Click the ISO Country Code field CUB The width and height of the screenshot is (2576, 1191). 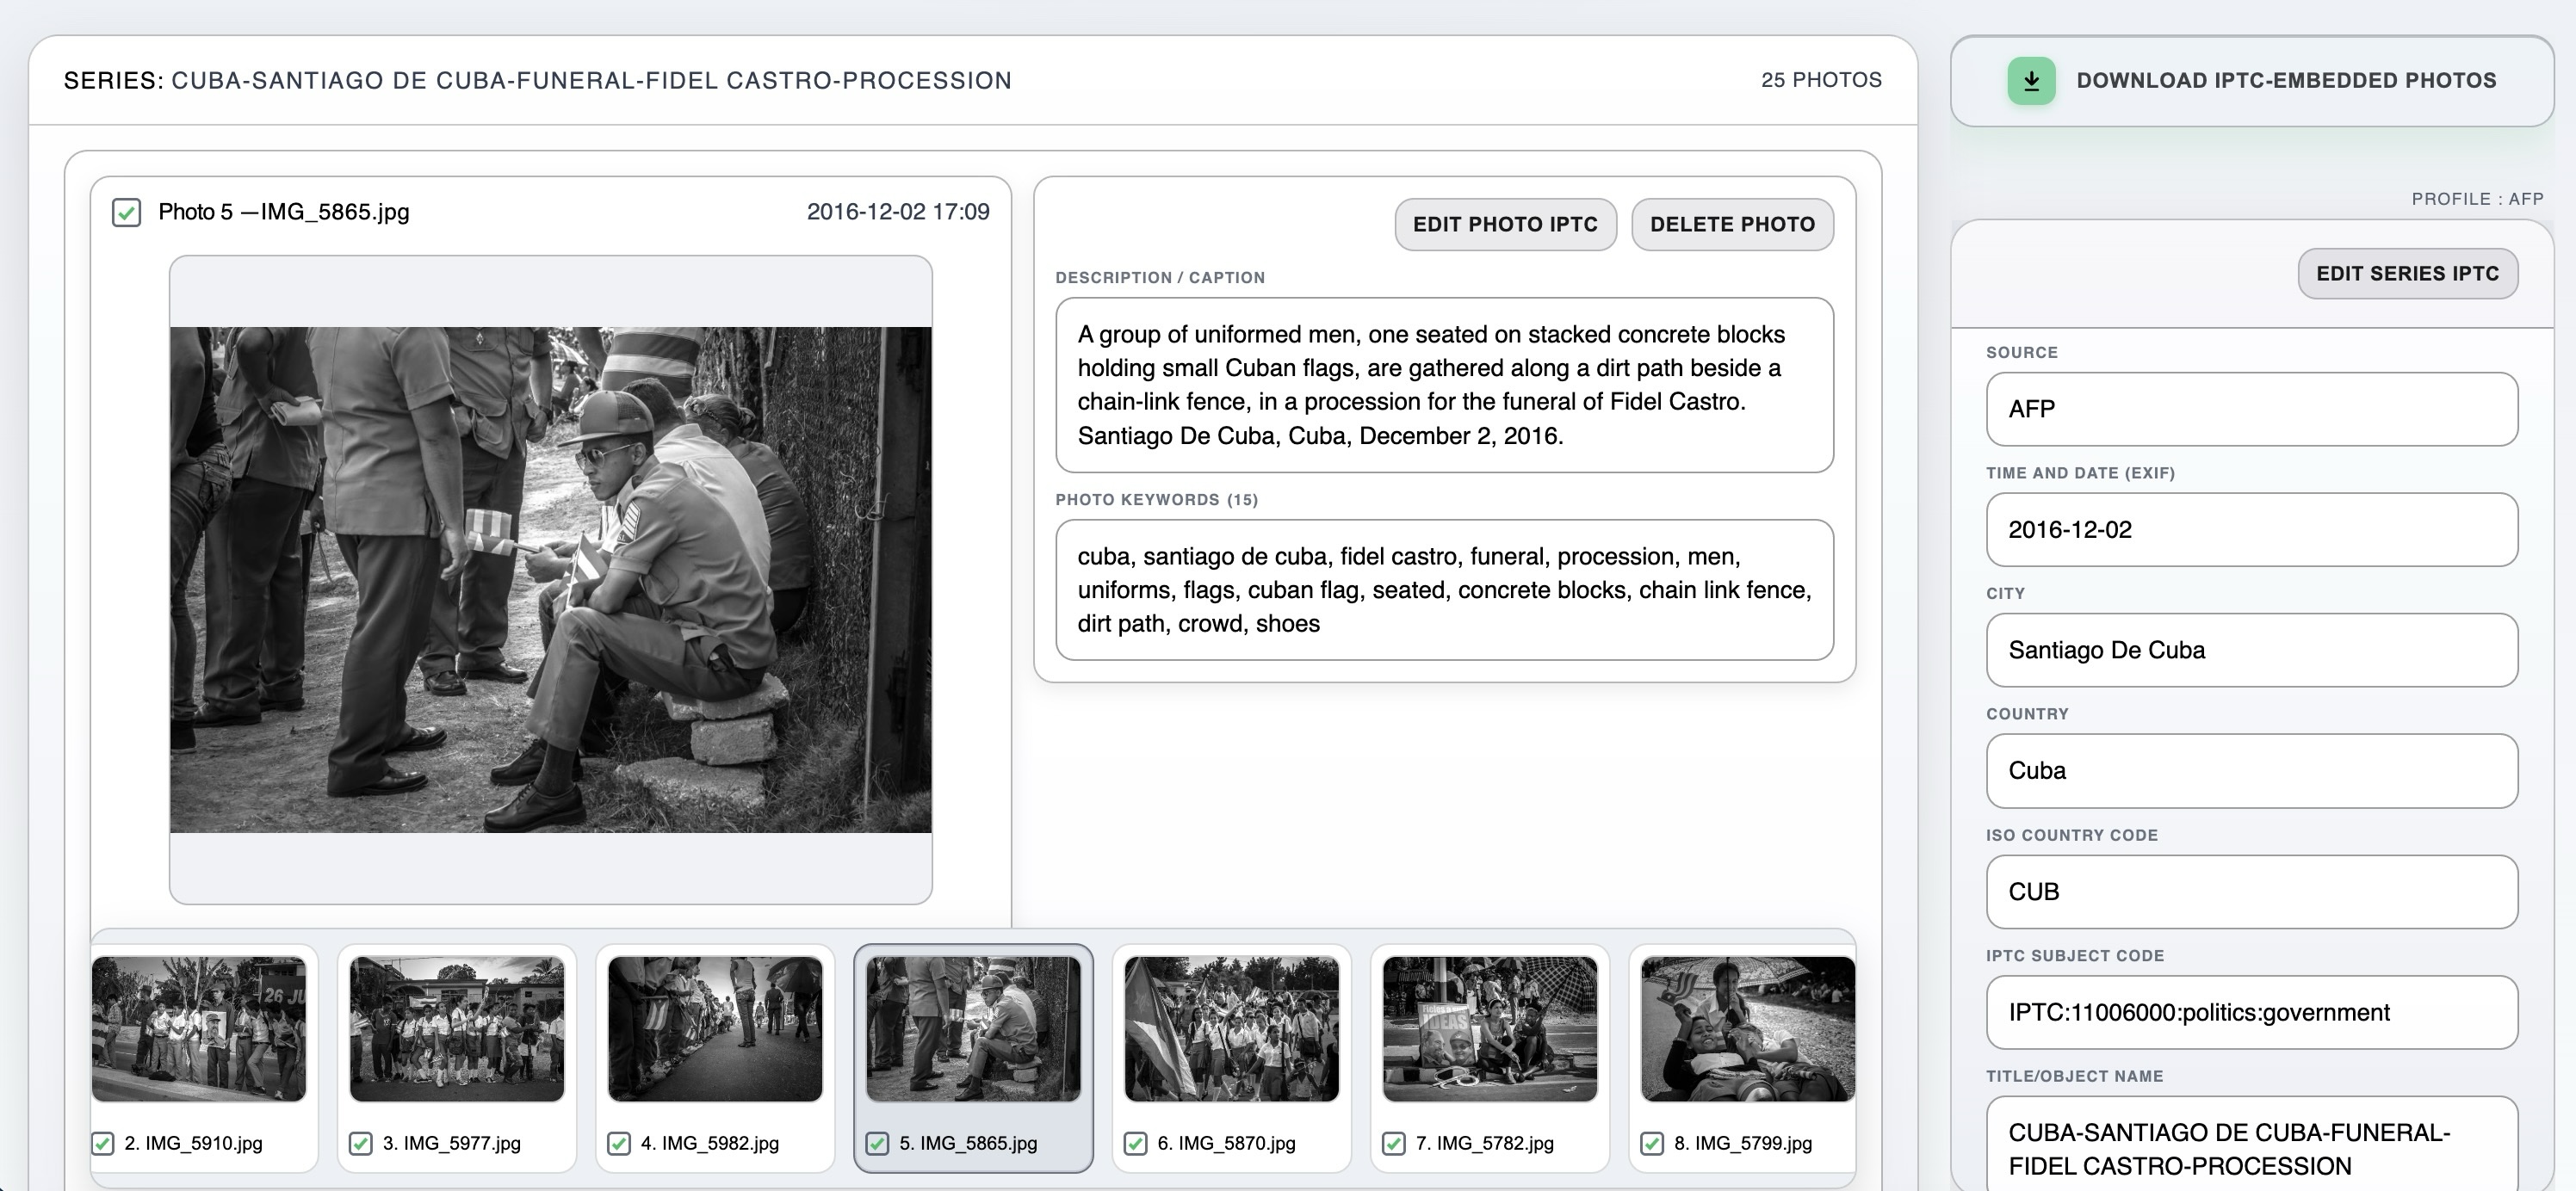click(x=2251, y=892)
